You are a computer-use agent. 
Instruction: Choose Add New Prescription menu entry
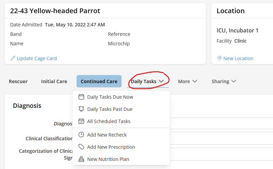(x=111, y=147)
